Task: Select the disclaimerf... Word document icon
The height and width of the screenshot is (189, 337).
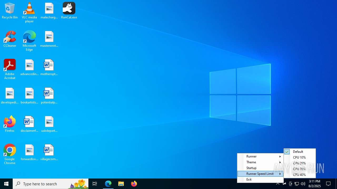Action: (x=29, y=124)
